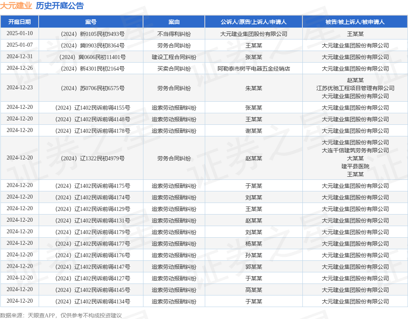The image size is (408, 319).
Task: Click defendant 大某某
Action: click(x=355, y=158)
